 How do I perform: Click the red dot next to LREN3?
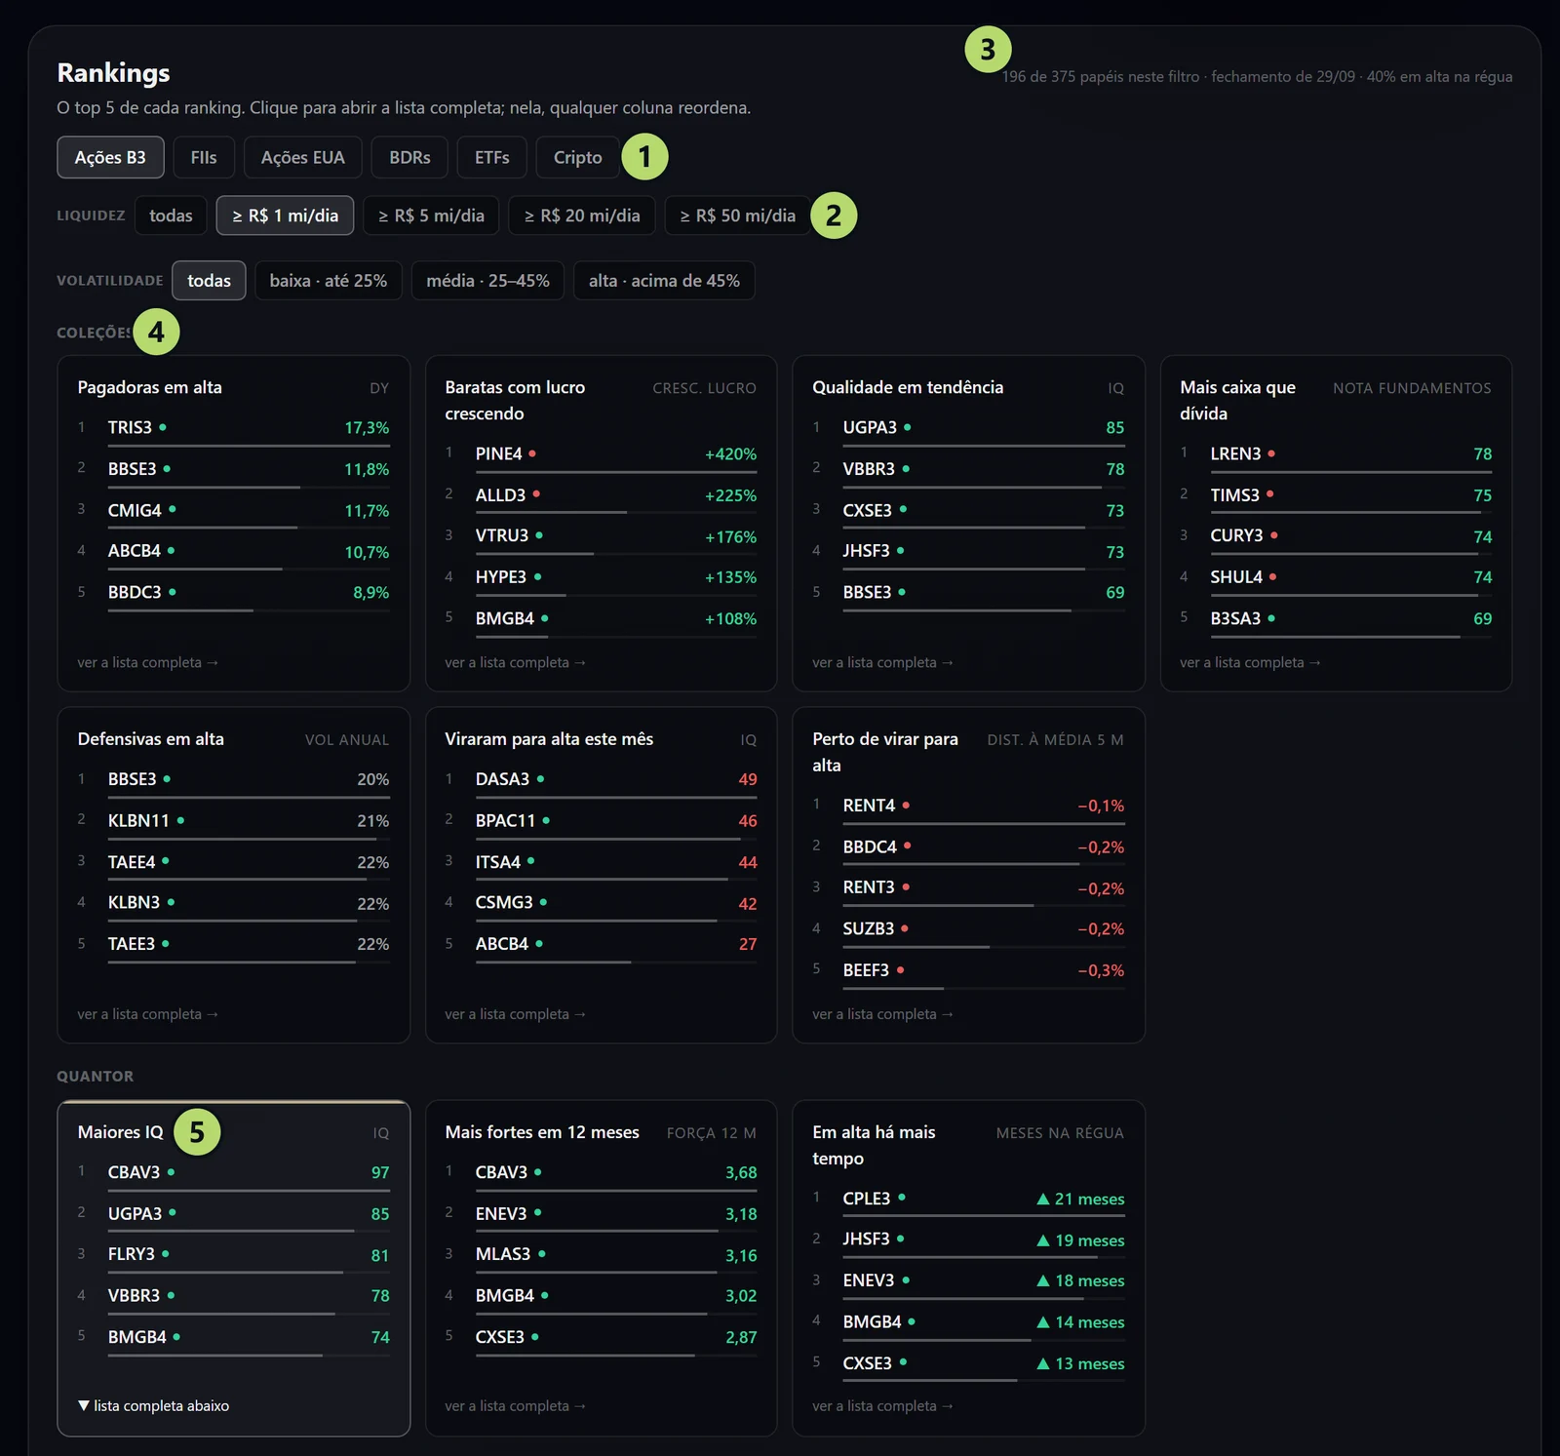(1271, 453)
